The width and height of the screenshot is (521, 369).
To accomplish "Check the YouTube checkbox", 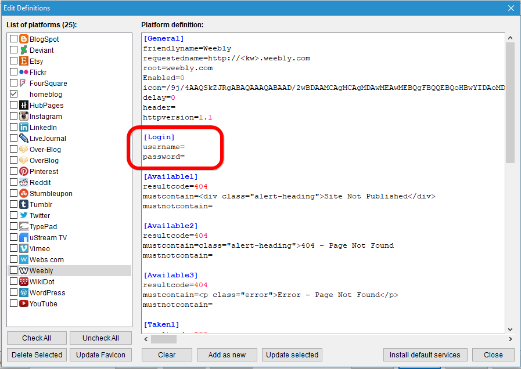I will click(x=13, y=303).
